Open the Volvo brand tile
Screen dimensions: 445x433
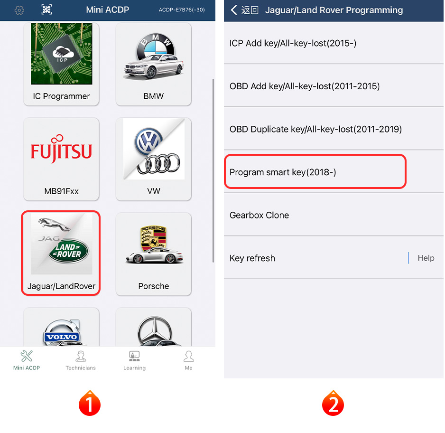[x=61, y=327]
